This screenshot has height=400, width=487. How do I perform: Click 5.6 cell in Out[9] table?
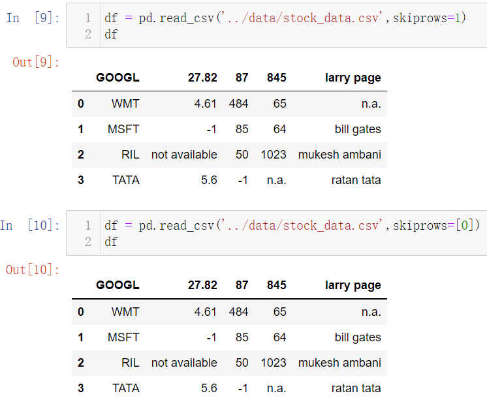click(x=209, y=180)
